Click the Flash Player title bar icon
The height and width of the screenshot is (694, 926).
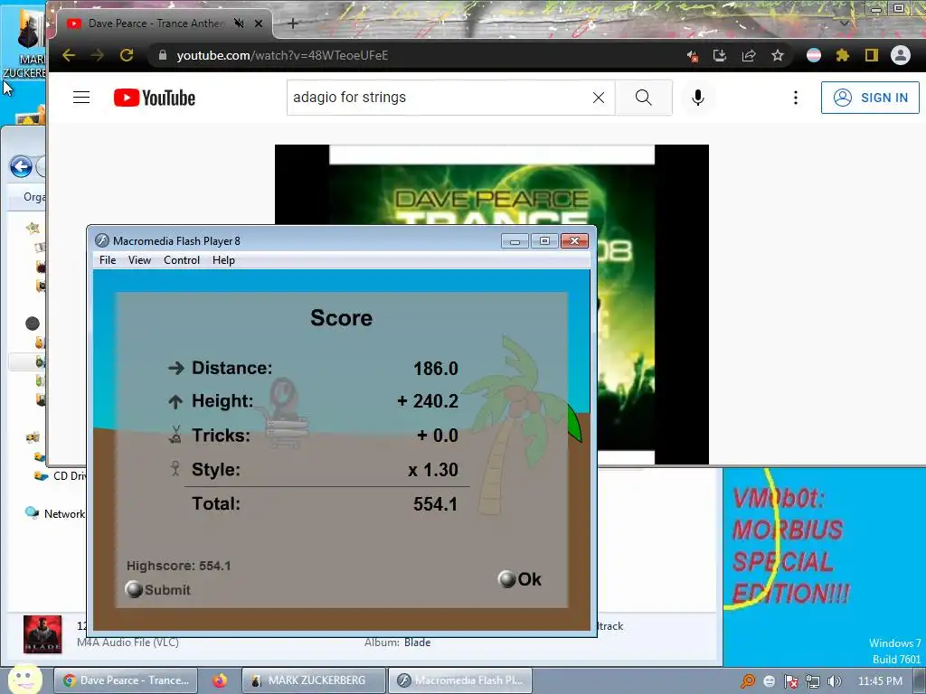click(x=102, y=240)
